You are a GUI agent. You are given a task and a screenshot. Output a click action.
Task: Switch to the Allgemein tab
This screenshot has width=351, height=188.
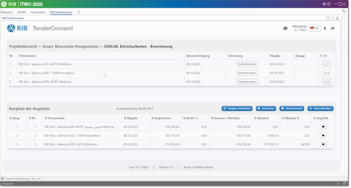tap(7, 12)
